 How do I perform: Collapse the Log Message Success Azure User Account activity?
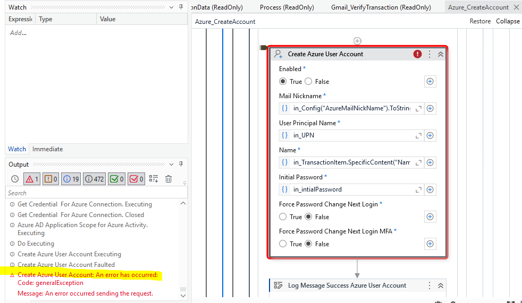pyautogui.click(x=441, y=285)
